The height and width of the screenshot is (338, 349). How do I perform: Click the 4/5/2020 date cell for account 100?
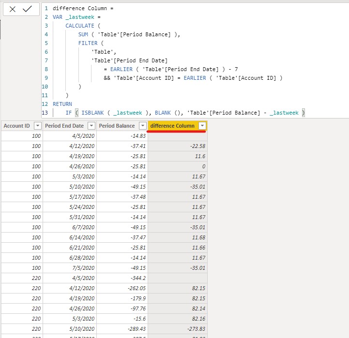click(70, 136)
